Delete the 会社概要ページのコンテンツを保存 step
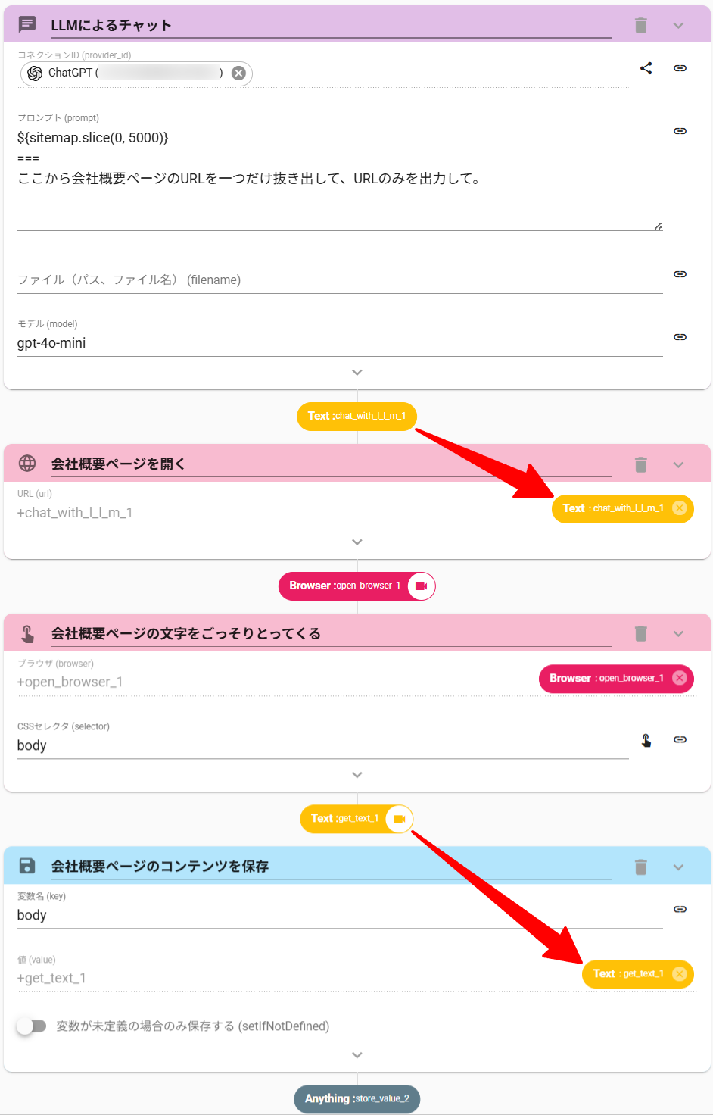 pyautogui.click(x=640, y=867)
